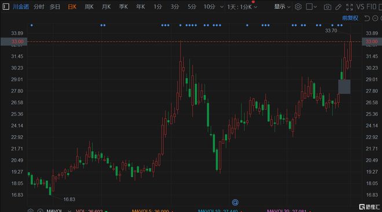Take a chart snapshot with camera icon
Image resolution: width=382 pixels, height=212 pixels.
click(328, 7)
